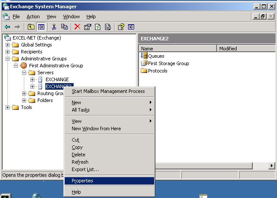Viewport: 277px width, 198px height.
Task: Expand the Tools node
Action: [x=7, y=107]
